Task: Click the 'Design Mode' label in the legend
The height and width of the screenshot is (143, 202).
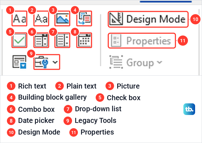Action: click(39, 132)
